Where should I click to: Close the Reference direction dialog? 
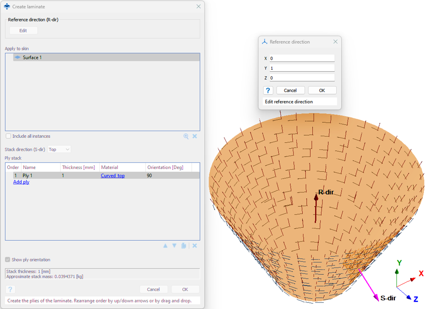point(335,42)
